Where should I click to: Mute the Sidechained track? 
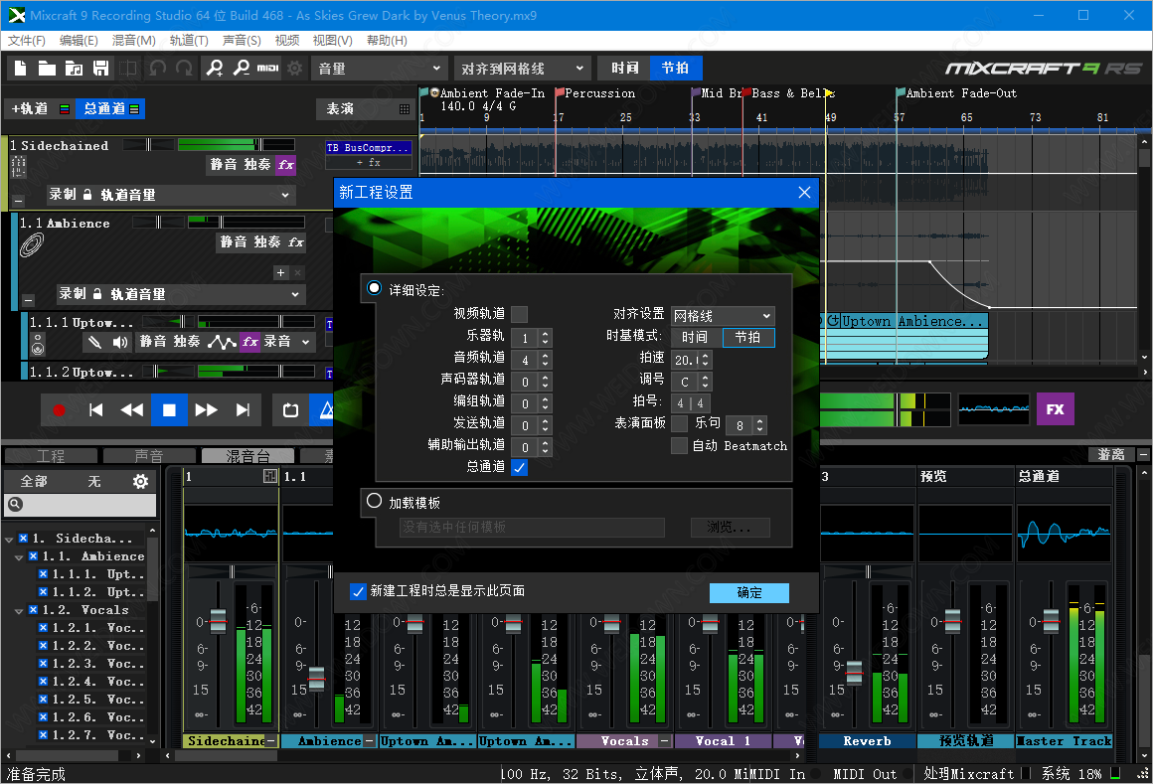[x=224, y=165]
